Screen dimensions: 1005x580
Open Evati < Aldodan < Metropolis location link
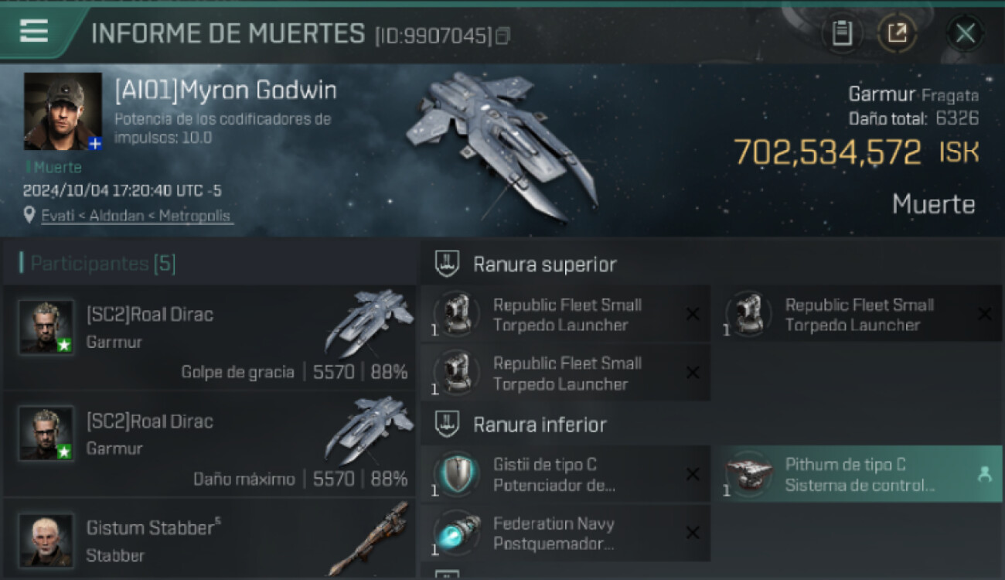(x=136, y=216)
